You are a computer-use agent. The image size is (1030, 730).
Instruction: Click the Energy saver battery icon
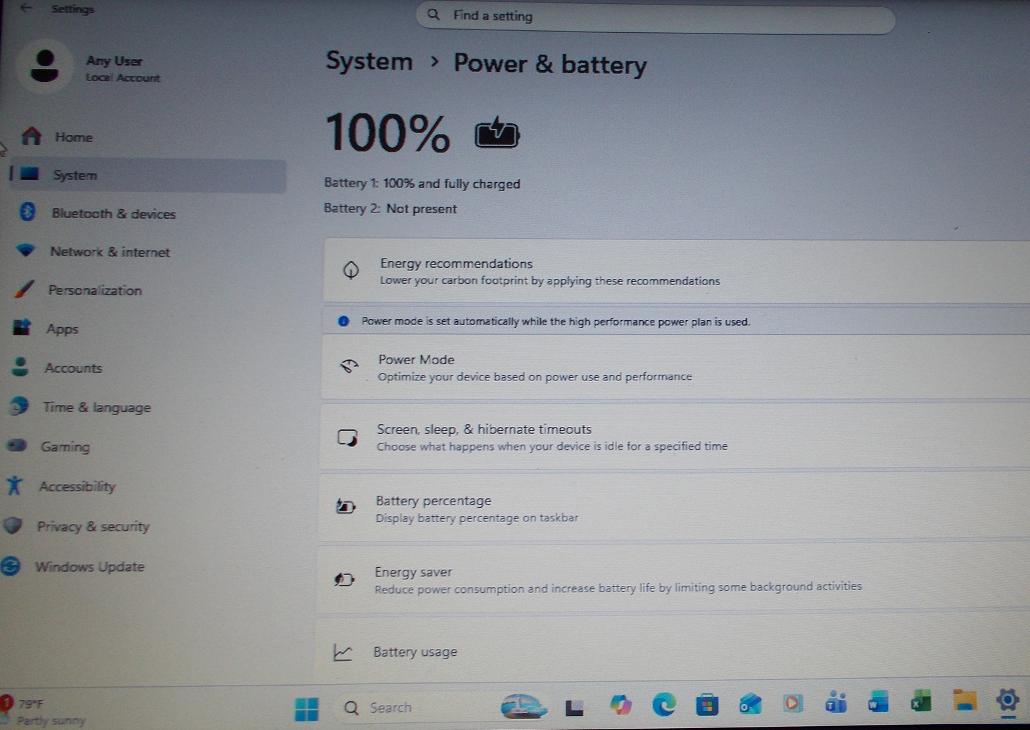pyautogui.click(x=344, y=579)
